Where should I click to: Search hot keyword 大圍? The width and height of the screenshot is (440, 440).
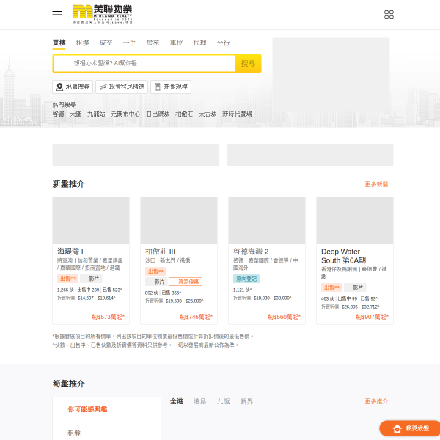pos(76,114)
